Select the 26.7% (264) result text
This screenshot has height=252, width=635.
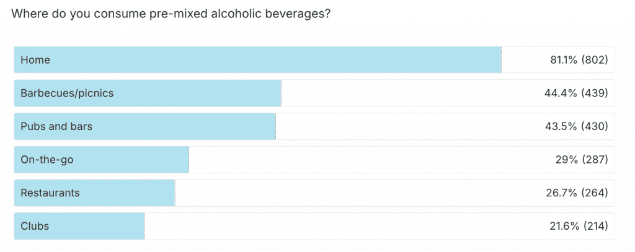coord(576,193)
